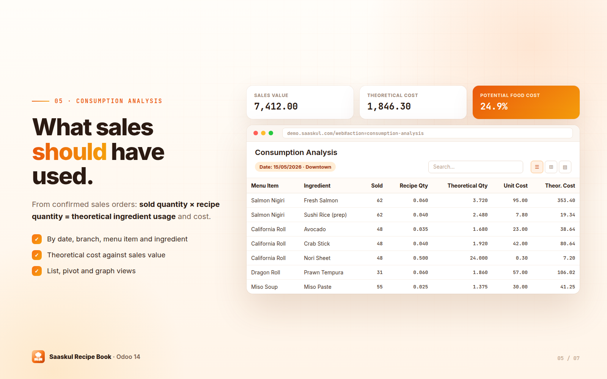Select 'Sushi Rice (prep)' ingredient cell
Image resolution: width=607 pixels, height=379 pixels.
(x=325, y=215)
